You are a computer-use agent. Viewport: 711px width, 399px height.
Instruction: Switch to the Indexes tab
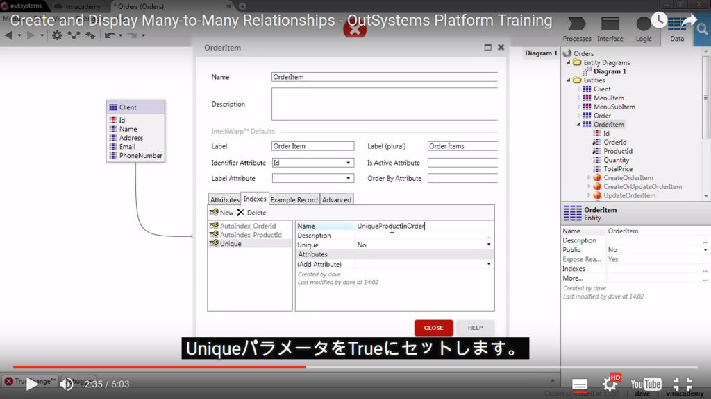[255, 199]
